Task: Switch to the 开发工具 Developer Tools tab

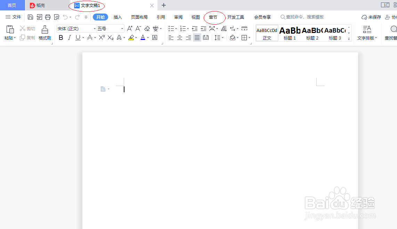Action: (x=235, y=17)
